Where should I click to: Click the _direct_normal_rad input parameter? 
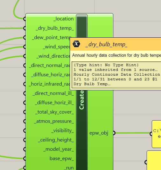[50, 66]
